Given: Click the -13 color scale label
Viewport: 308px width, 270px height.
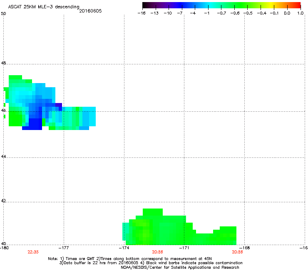Looking at the screenshot, I should 154,13.
